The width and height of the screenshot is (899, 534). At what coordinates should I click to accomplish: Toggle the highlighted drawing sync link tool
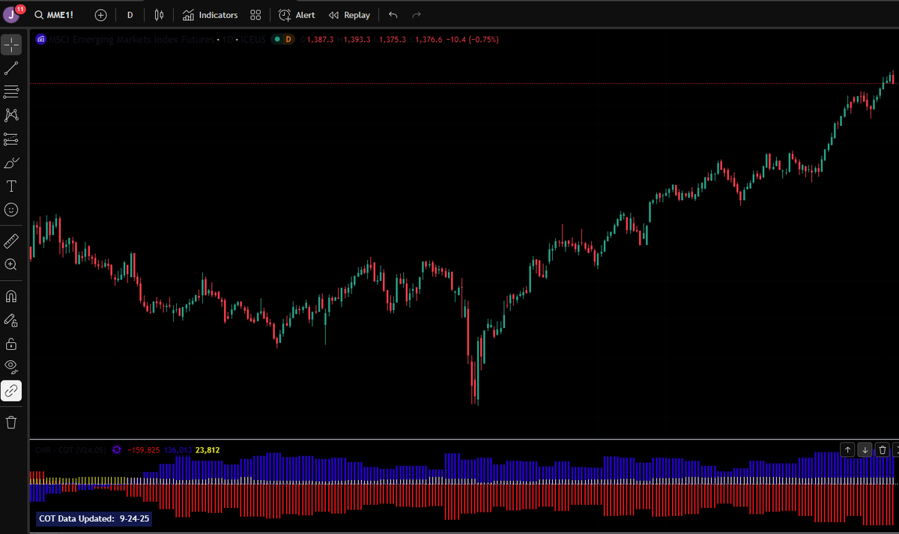coord(11,391)
